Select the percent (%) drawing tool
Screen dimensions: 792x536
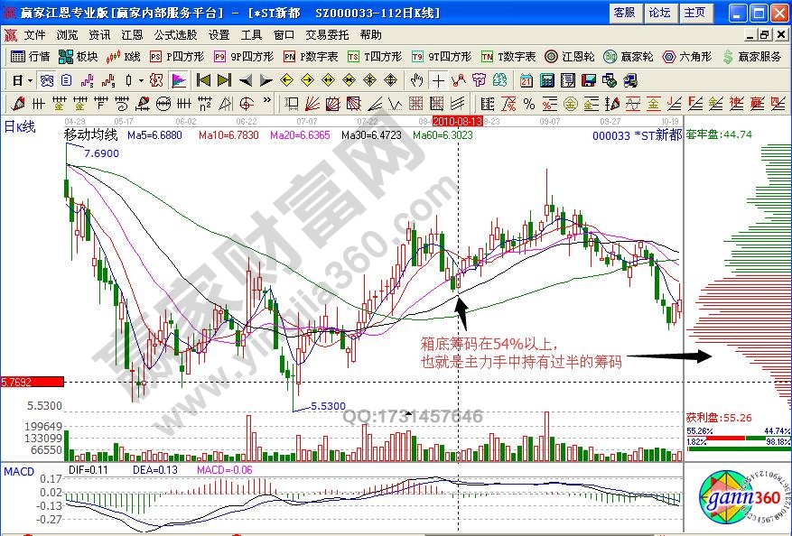point(528,103)
